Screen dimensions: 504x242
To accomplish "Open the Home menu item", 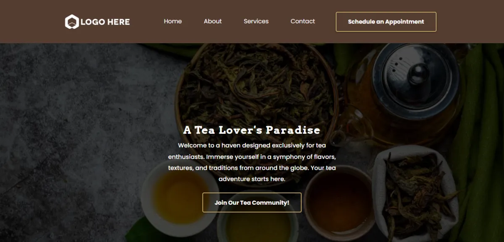I will click(173, 21).
